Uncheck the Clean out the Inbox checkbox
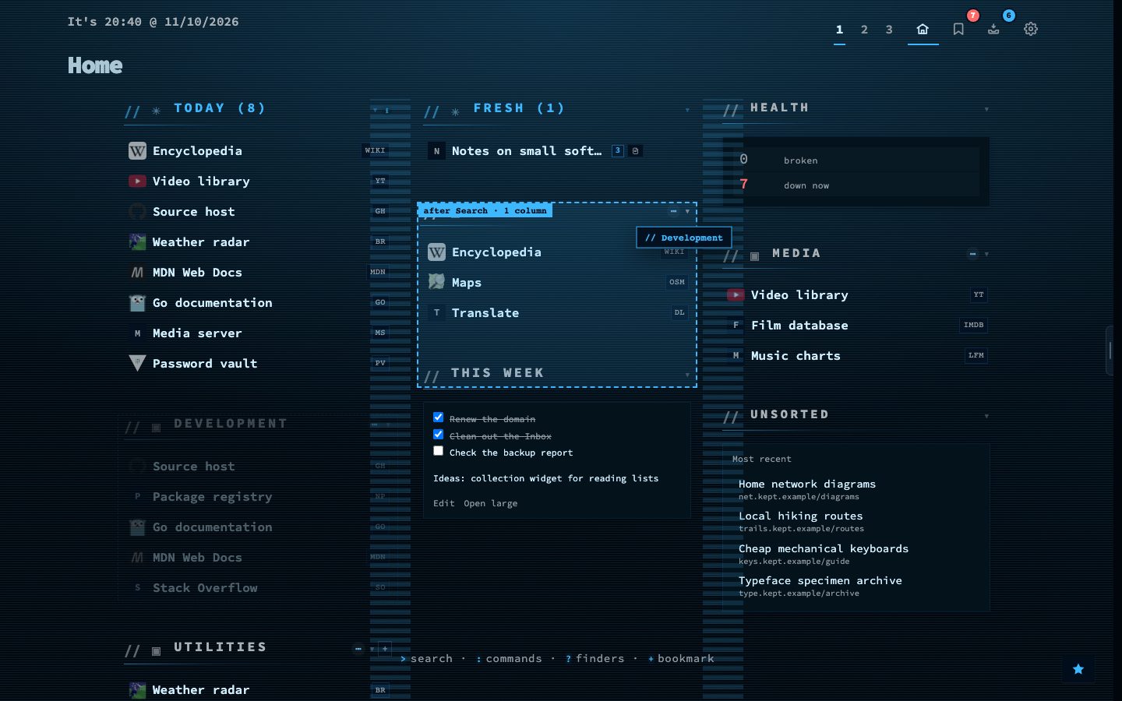 pyautogui.click(x=438, y=435)
